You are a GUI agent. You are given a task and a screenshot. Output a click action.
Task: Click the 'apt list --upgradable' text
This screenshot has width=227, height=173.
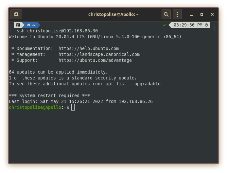pos(133,84)
